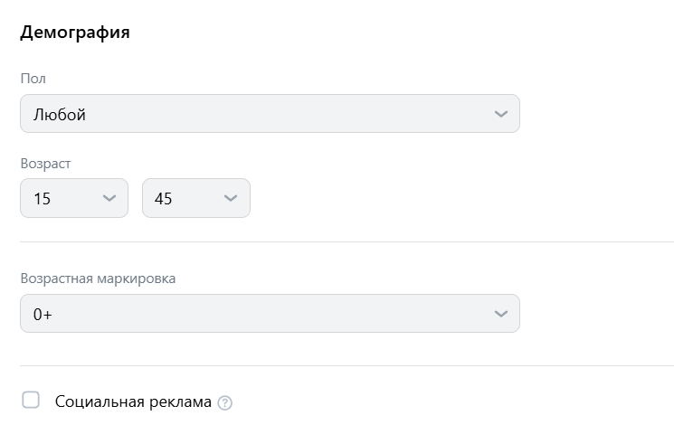Image resolution: width=674 pixels, height=425 pixels.
Task: Open the Пол gender dropdown
Action: (x=270, y=114)
